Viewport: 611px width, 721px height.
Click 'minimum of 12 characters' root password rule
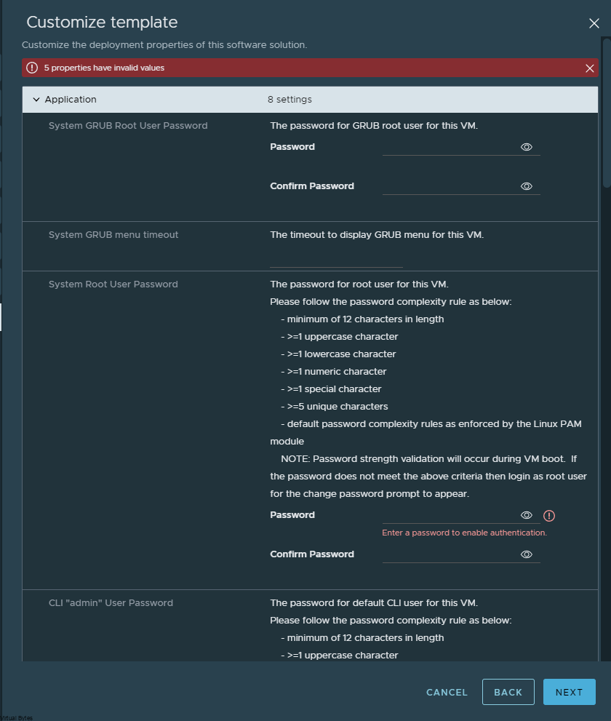(362, 319)
